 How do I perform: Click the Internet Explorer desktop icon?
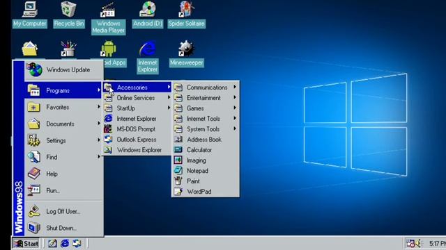click(x=147, y=57)
